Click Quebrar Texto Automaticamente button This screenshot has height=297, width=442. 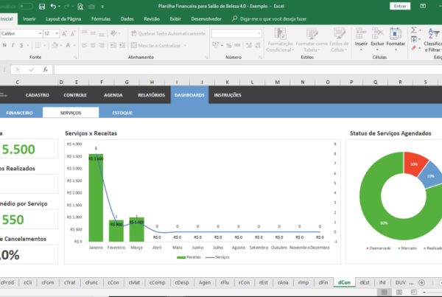coord(168,34)
